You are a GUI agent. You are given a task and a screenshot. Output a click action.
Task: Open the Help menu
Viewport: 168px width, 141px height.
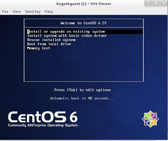[49, 11]
